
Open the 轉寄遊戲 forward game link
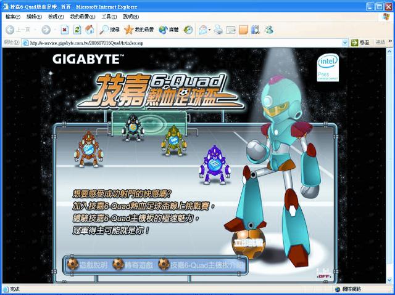pos(133,265)
